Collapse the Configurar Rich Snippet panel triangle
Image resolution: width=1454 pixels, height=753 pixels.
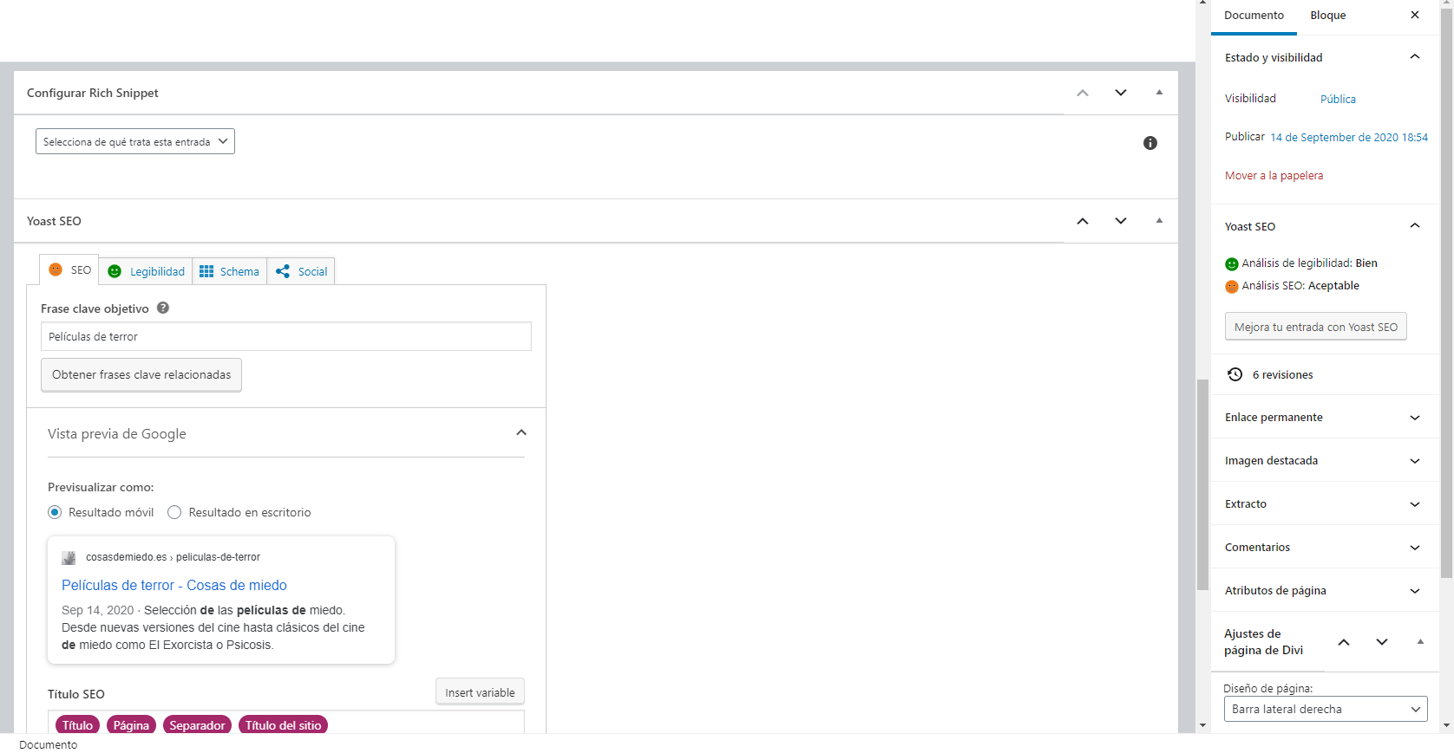1159,93
